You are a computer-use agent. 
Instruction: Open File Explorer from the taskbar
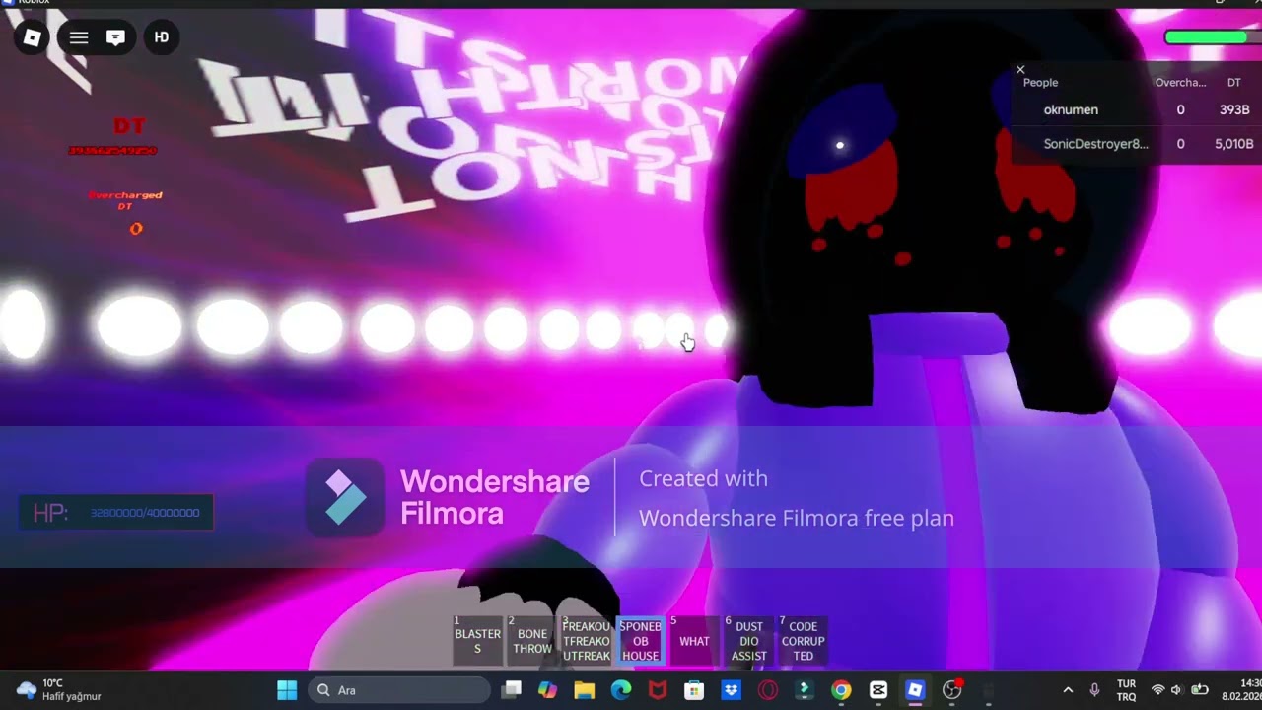[584, 690]
